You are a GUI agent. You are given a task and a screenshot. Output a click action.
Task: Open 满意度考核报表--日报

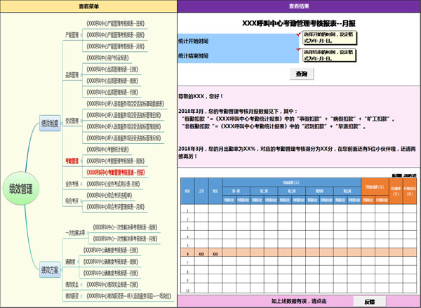point(111,250)
